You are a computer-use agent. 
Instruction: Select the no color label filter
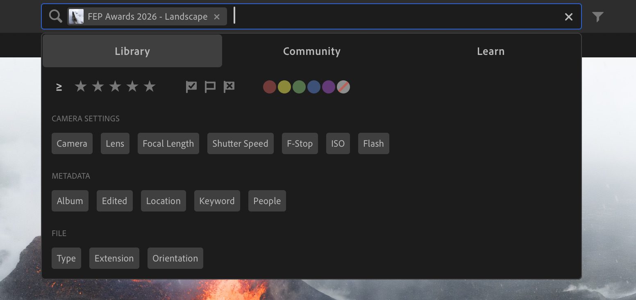[343, 87]
